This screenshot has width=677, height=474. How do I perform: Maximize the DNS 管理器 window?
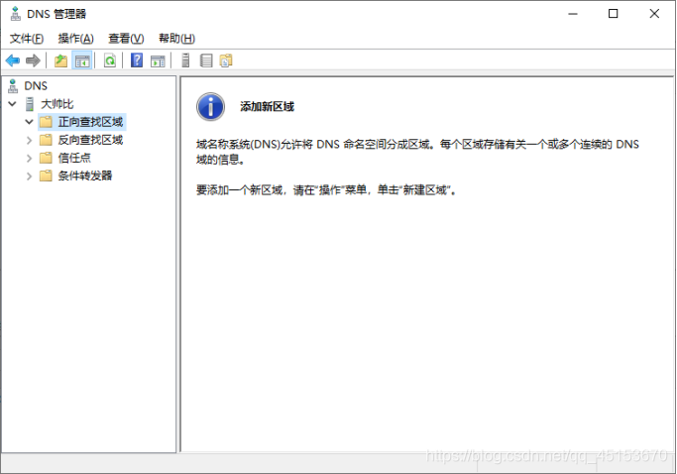(x=614, y=14)
